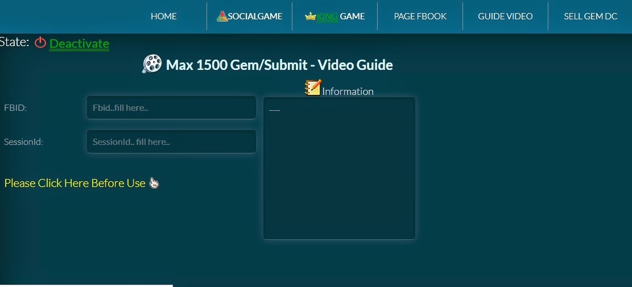This screenshot has width=632, height=287.
Task: Open the Max 1500 Gem Video Guide heading
Action: click(x=279, y=65)
